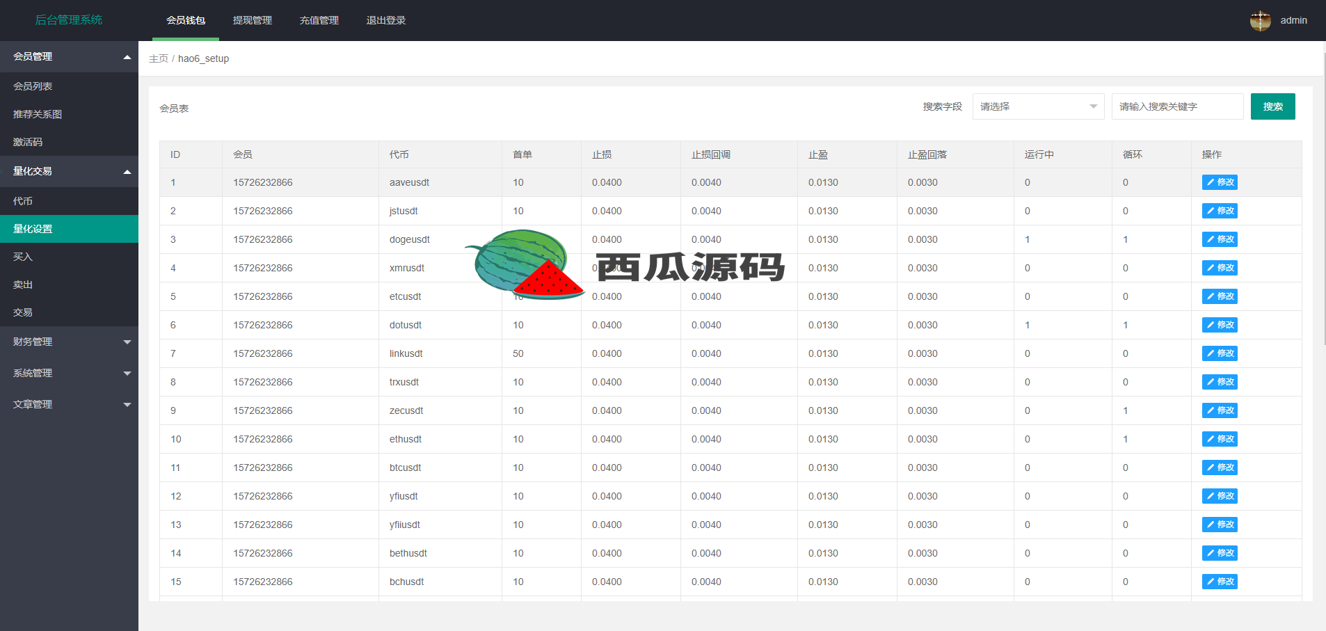Edit the bethusdt row settings

(1220, 553)
